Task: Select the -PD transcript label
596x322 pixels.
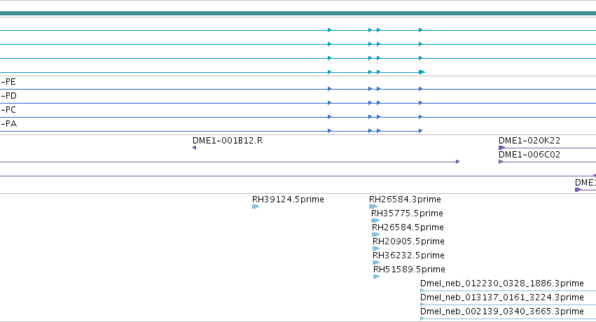Action: point(8,96)
